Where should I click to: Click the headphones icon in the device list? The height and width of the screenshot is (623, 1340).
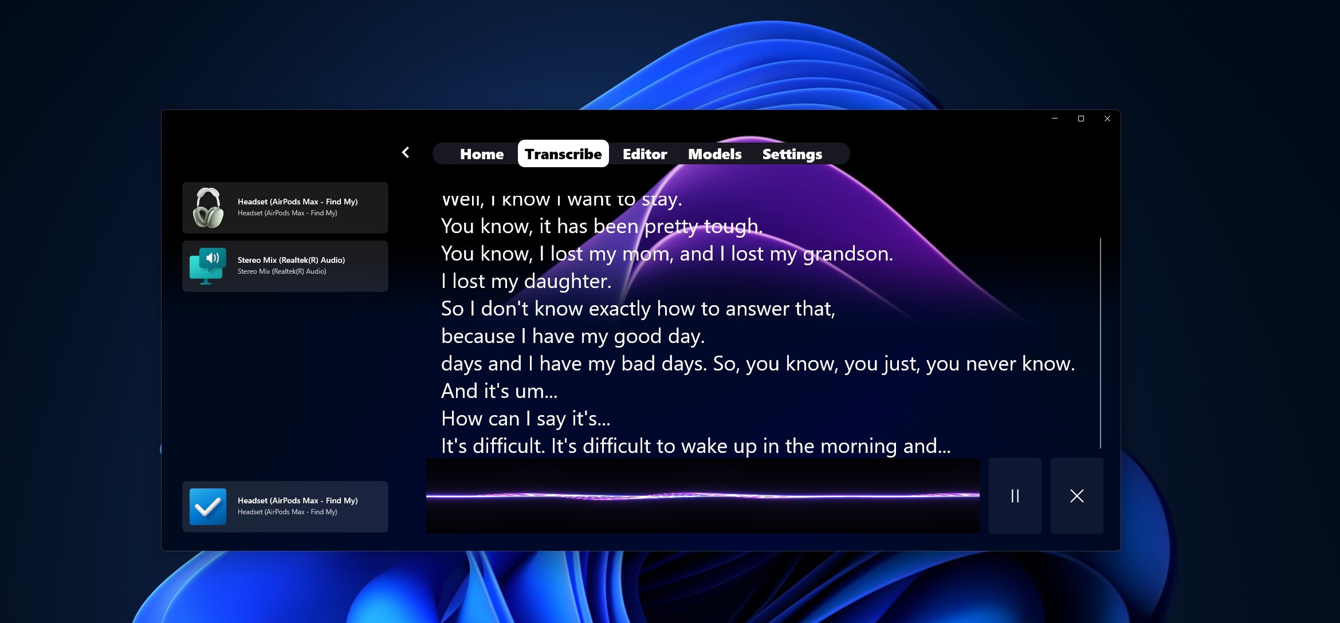[x=209, y=207]
